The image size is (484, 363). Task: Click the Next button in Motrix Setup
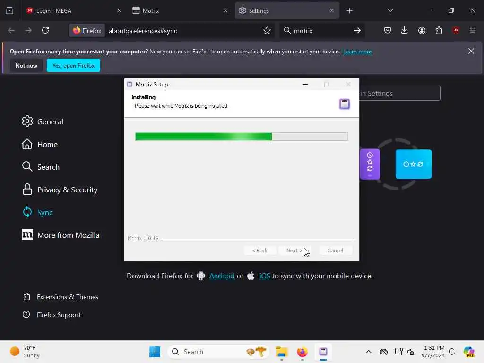pos(294,251)
